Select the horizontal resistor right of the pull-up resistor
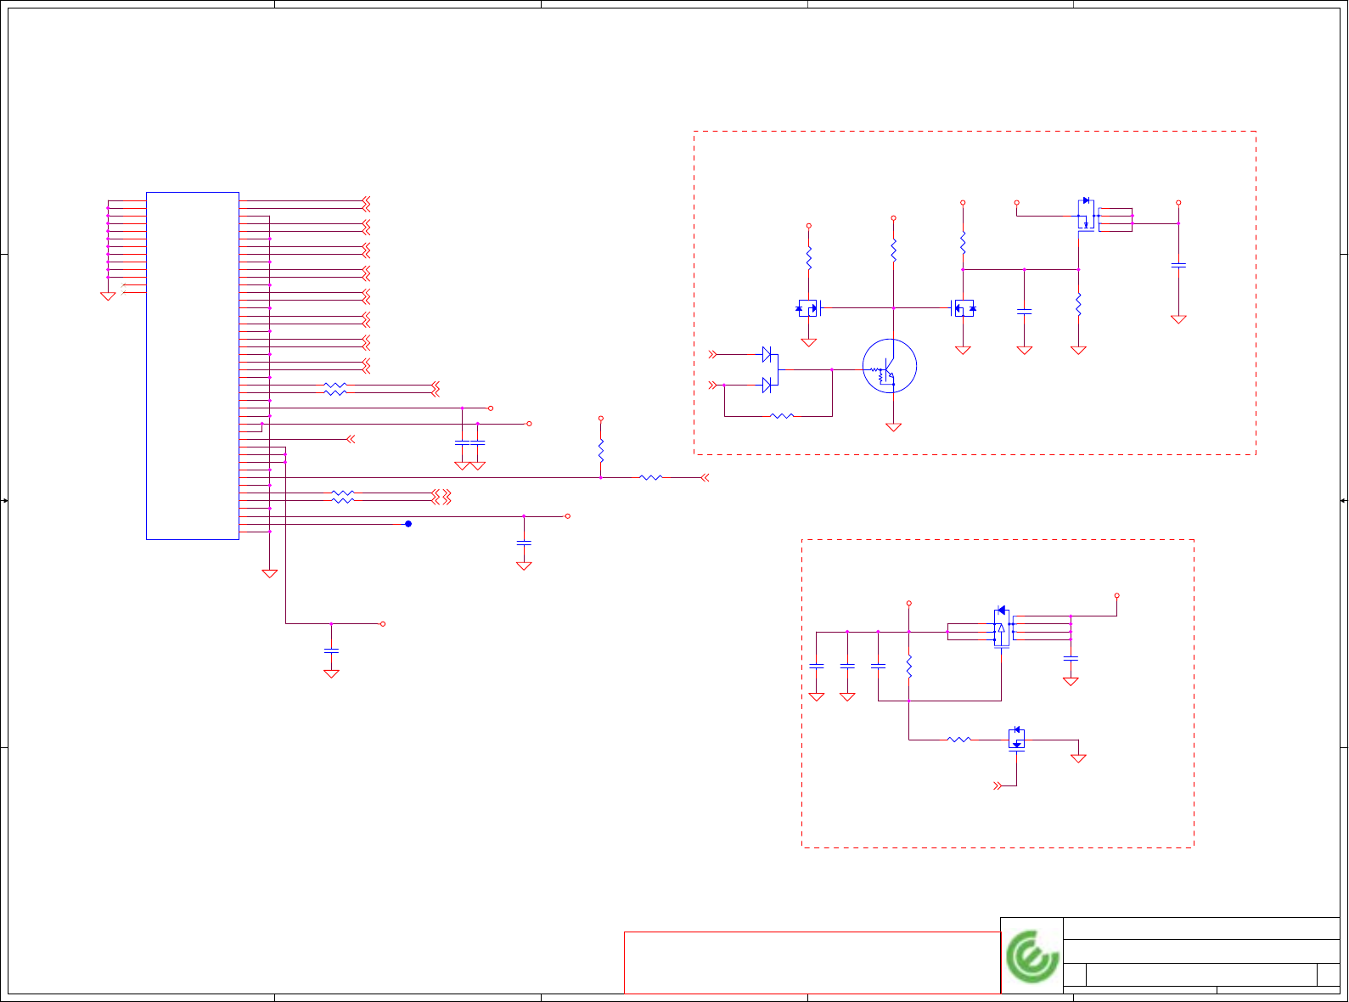The image size is (1349, 1002). pos(650,478)
